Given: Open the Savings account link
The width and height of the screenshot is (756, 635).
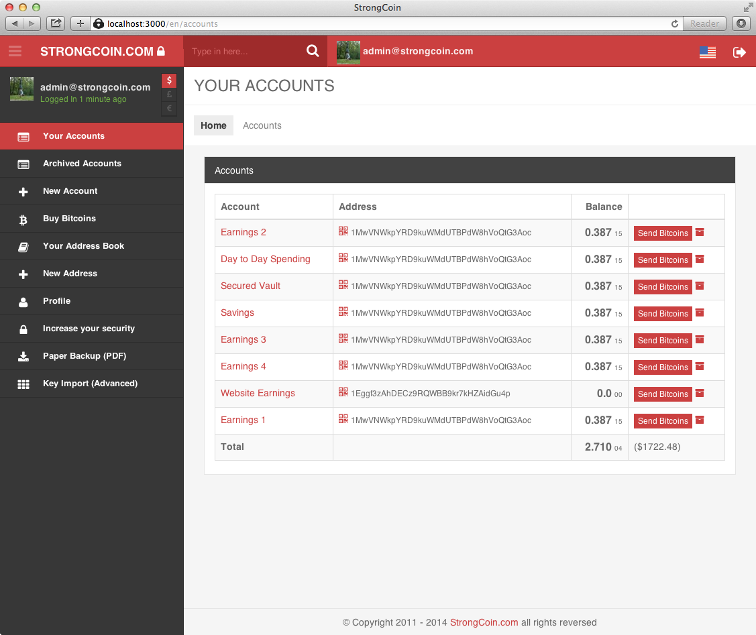Looking at the screenshot, I should pyautogui.click(x=237, y=312).
